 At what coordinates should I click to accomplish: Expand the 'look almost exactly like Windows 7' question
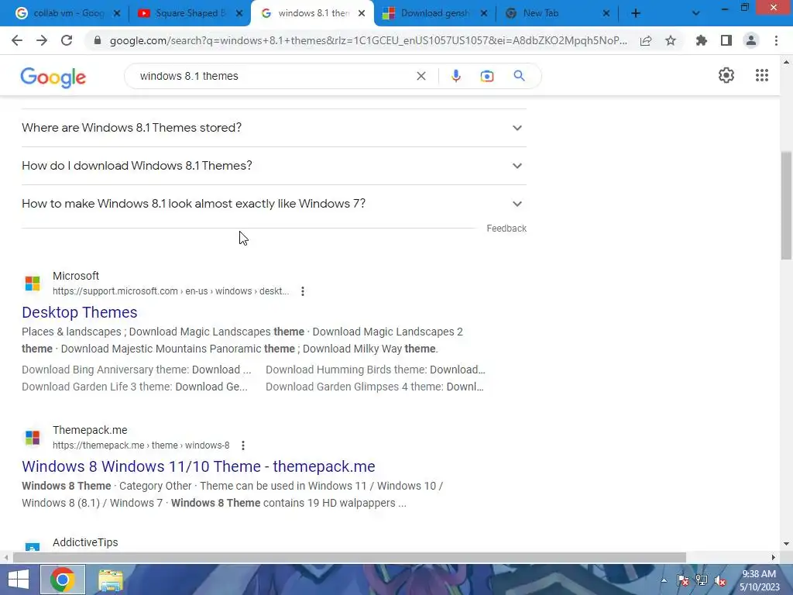(x=273, y=204)
